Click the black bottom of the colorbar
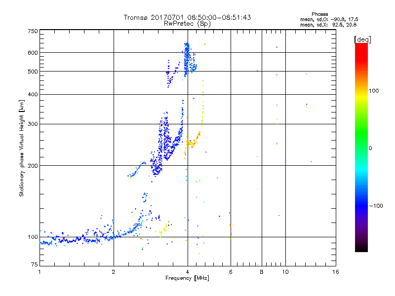 (361, 248)
